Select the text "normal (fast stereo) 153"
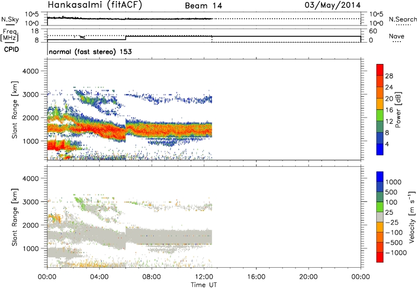417x288 pixels. [90, 51]
